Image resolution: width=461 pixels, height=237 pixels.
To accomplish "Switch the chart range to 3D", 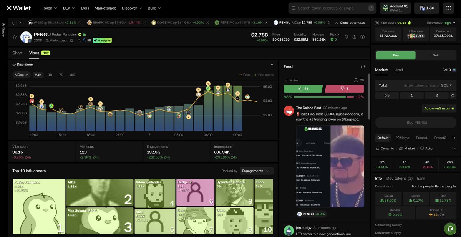I will [50, 75].
